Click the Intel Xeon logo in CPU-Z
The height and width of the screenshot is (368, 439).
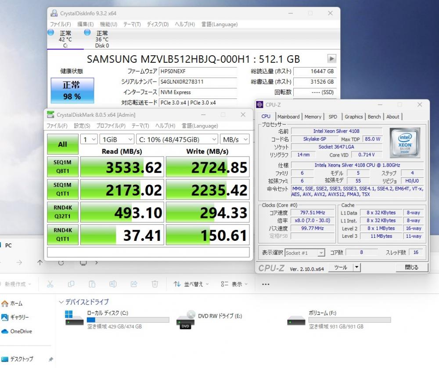point(405,143)
